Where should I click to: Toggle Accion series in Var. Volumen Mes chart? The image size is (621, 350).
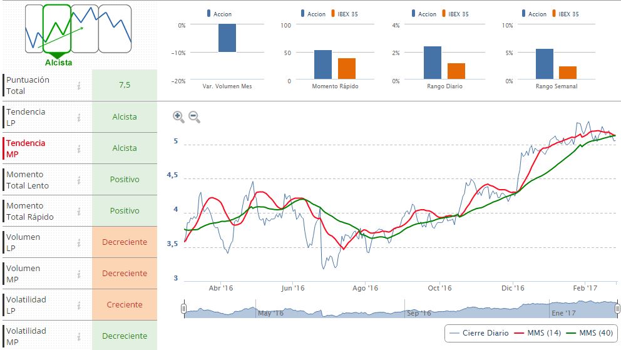[x=218, y=14]
